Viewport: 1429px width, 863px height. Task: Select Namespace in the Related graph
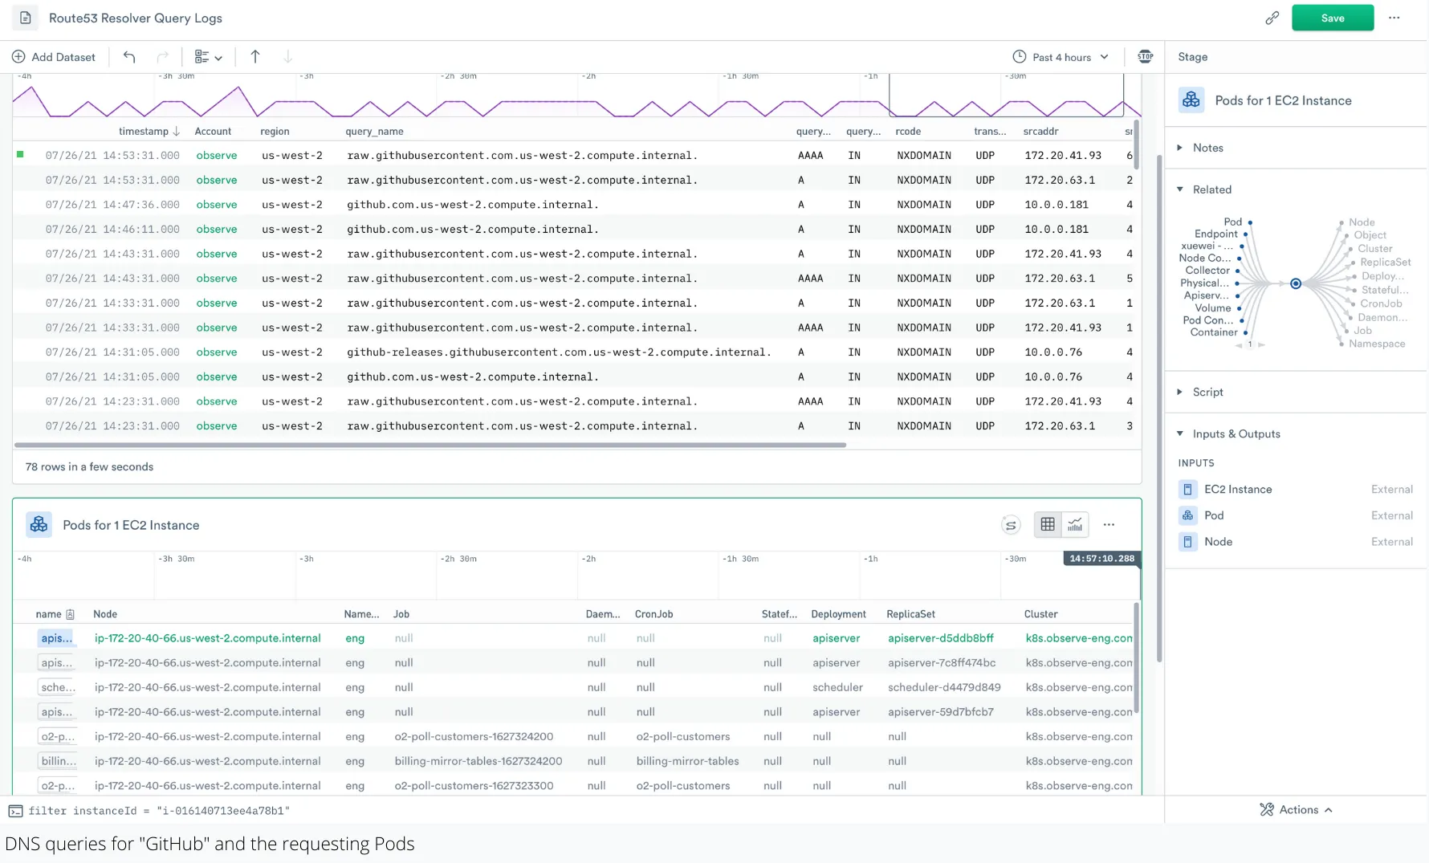click(x=1377, y=344)
